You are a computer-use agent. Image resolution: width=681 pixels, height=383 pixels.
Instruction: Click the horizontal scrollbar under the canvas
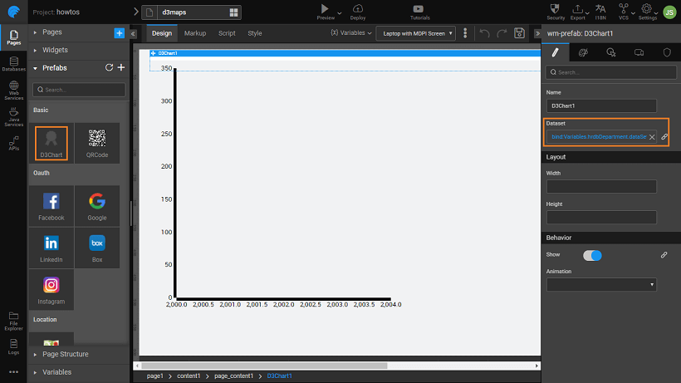332,365
